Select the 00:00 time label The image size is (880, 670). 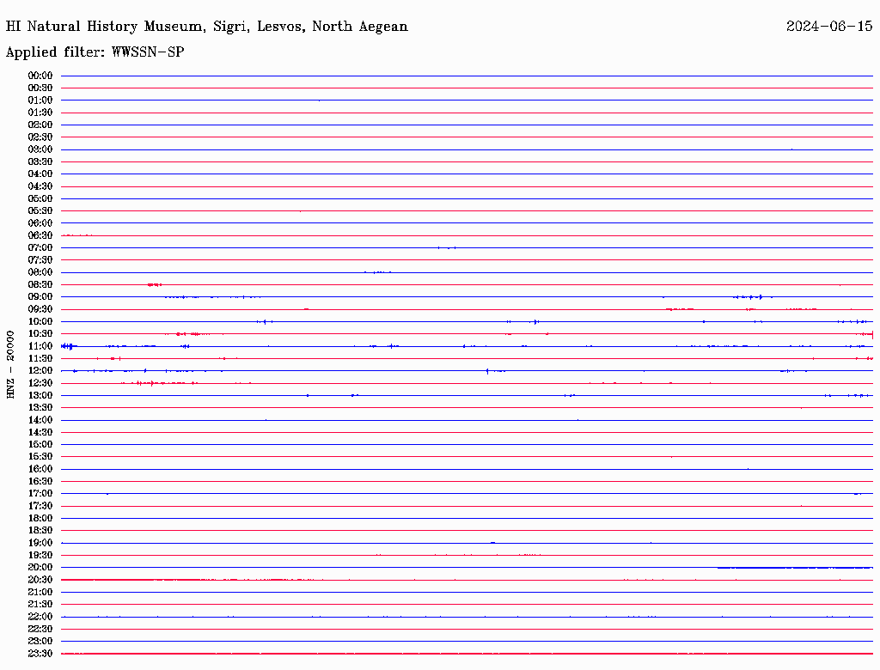(x=40, y=76)
